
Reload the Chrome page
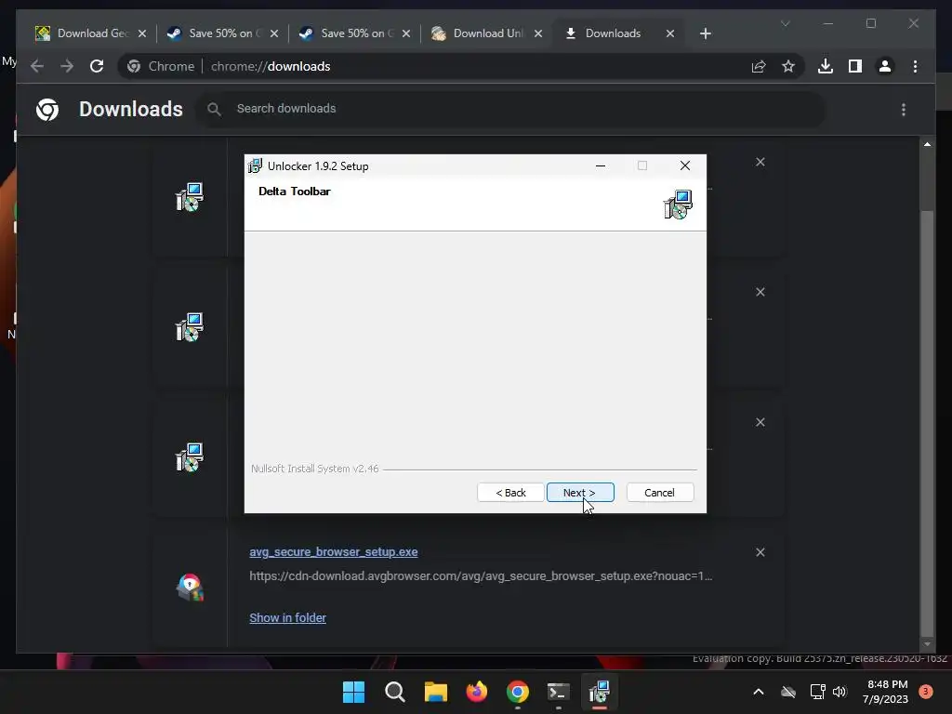97,66
